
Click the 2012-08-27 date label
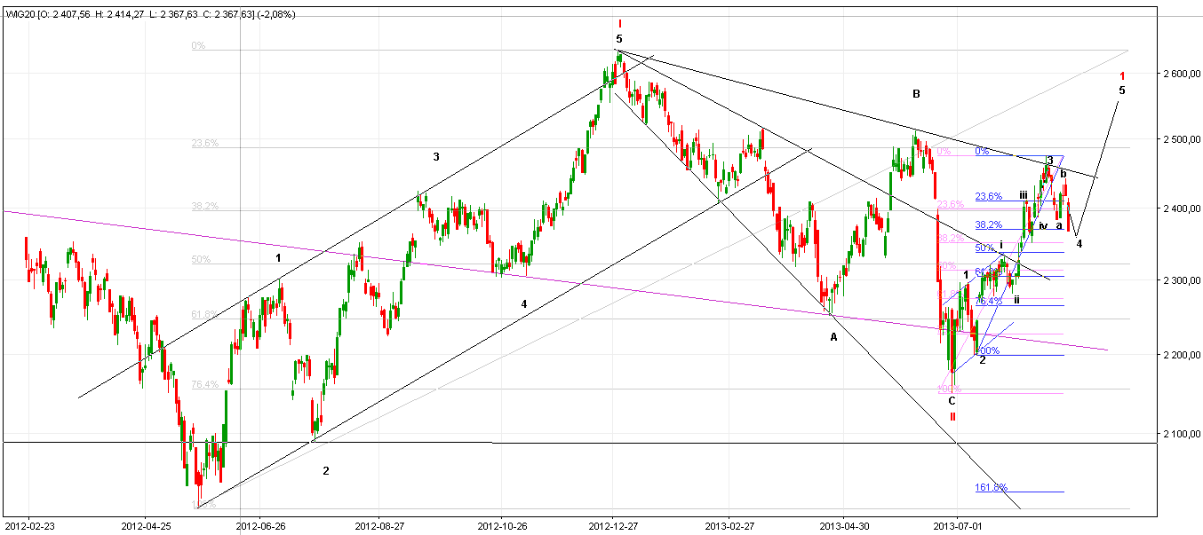click(x=378, y=525)
